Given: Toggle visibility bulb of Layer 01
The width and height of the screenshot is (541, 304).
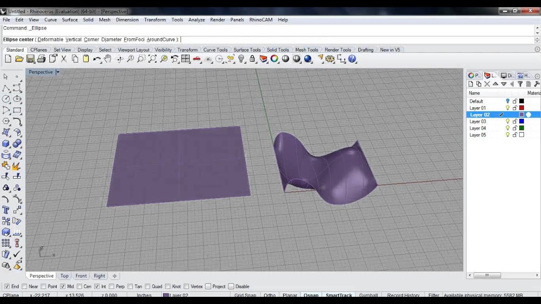Looking at the screenshot, I should click(x=508, y=108).
